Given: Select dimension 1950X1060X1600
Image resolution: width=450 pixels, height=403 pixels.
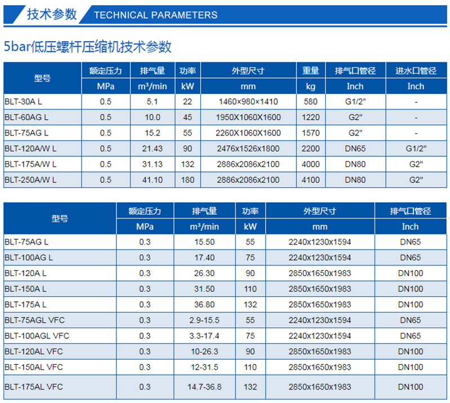Looking at the screenshot, I should [248, 117].
